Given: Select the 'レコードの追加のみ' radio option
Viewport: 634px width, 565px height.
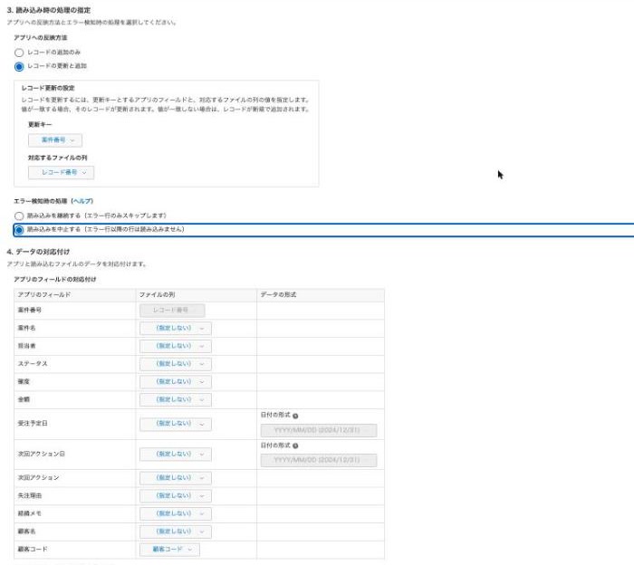Looking at the screenshot, I should pos(19,53).
